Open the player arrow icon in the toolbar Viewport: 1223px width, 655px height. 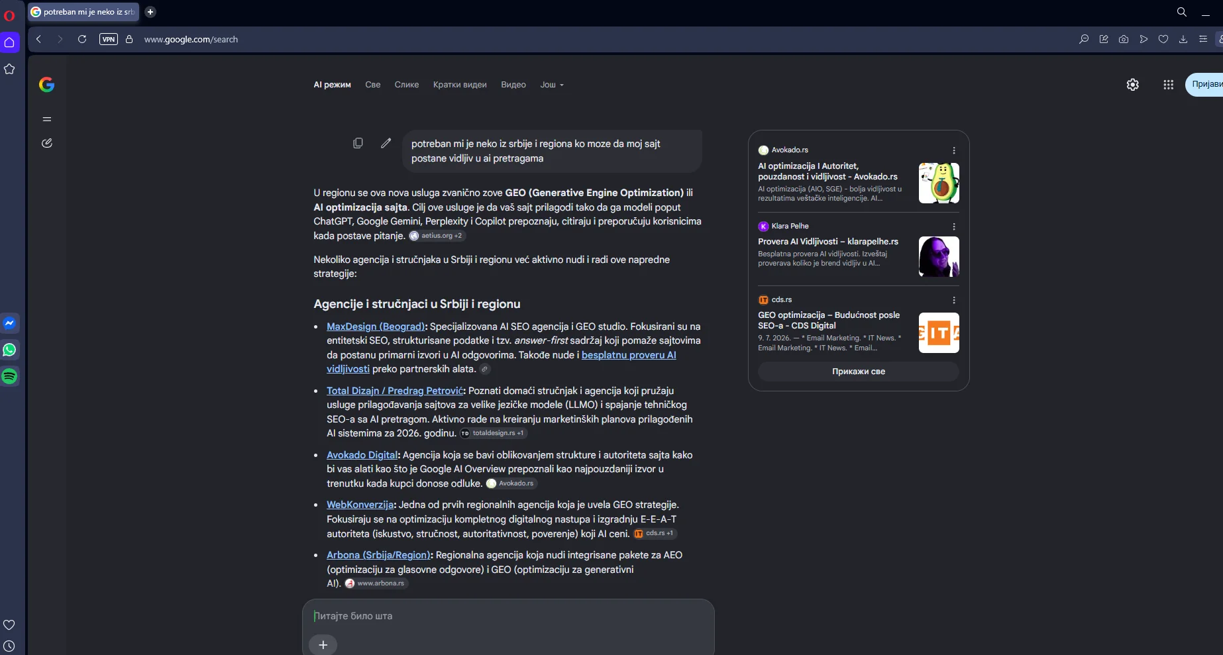tap(1143, 39)
